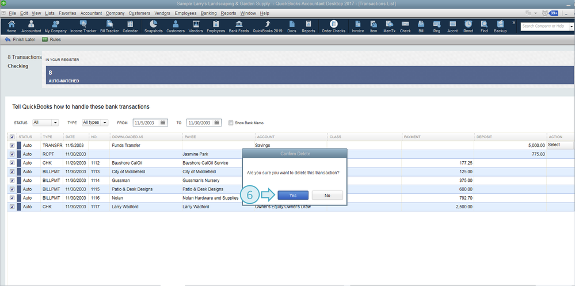The width and height of the screenshot is (575, 286).
Task: Open the Type filter dropdown
Action: click(95, 123)
